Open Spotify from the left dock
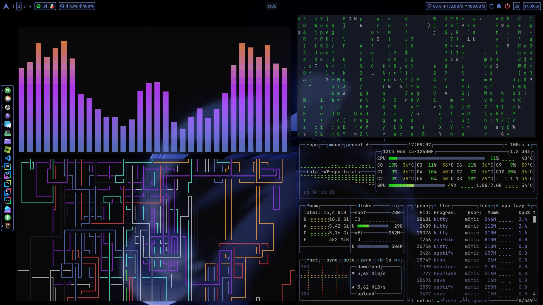The width and height of the screenshot is (543, 305). pos(8,90)
